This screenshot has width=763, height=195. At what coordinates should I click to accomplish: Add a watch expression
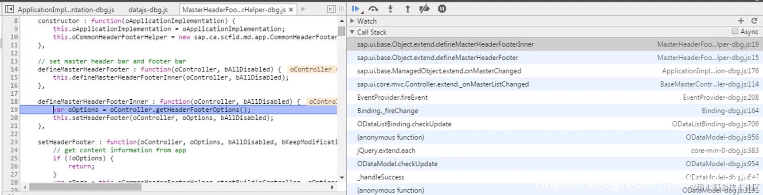click(741, 21)
